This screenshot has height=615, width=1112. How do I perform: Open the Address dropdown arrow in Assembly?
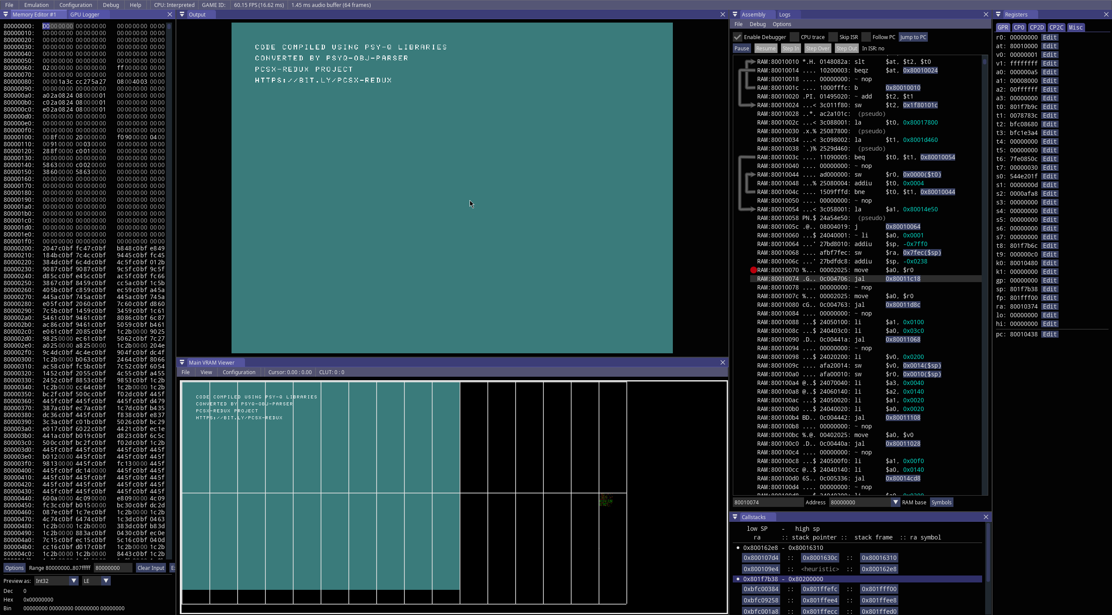(x=895, y=502)
